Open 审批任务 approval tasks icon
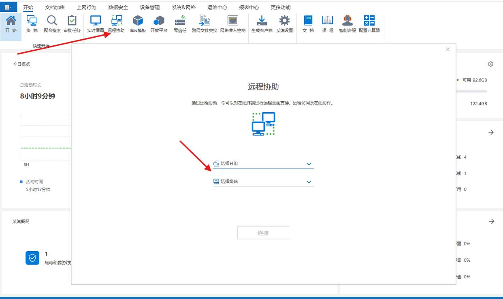Viewport: 503px width, 299px height. point(72,24)
